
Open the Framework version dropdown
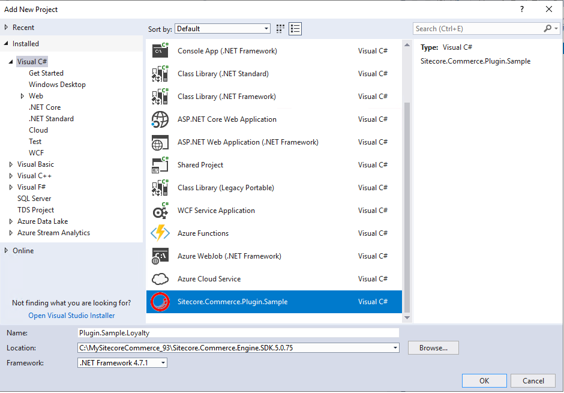(122, 363)
